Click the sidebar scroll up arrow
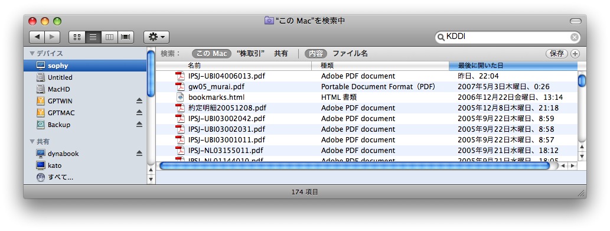The width and height of the screenshot is (610, 231). click(x=151, y=170)
